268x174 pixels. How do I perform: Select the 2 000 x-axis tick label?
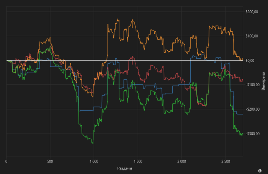181,161
